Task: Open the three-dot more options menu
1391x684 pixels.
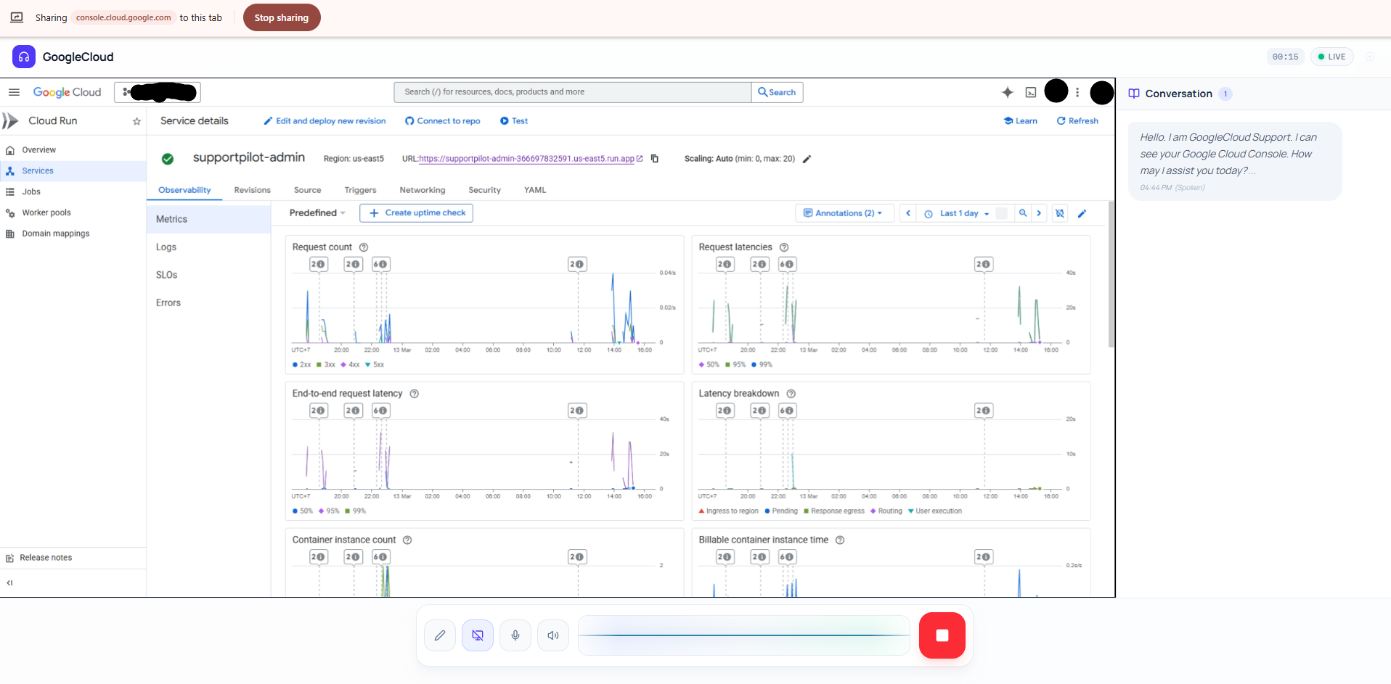Action: tap(1077, 92)
